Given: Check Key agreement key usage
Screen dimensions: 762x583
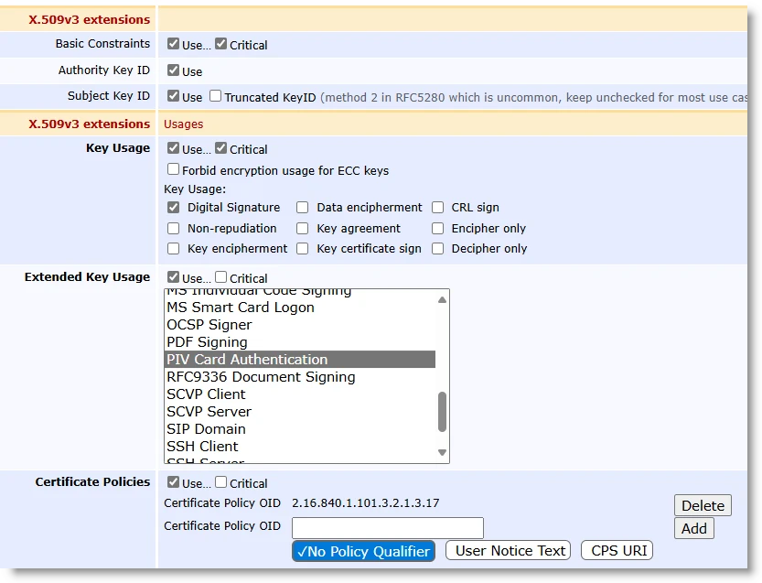Looking at the screenshot, I should click(302, 229).
